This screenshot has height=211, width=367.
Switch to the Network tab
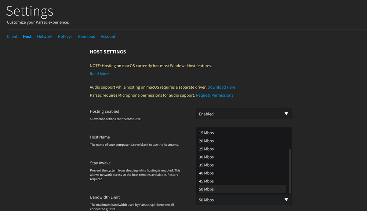45,37
